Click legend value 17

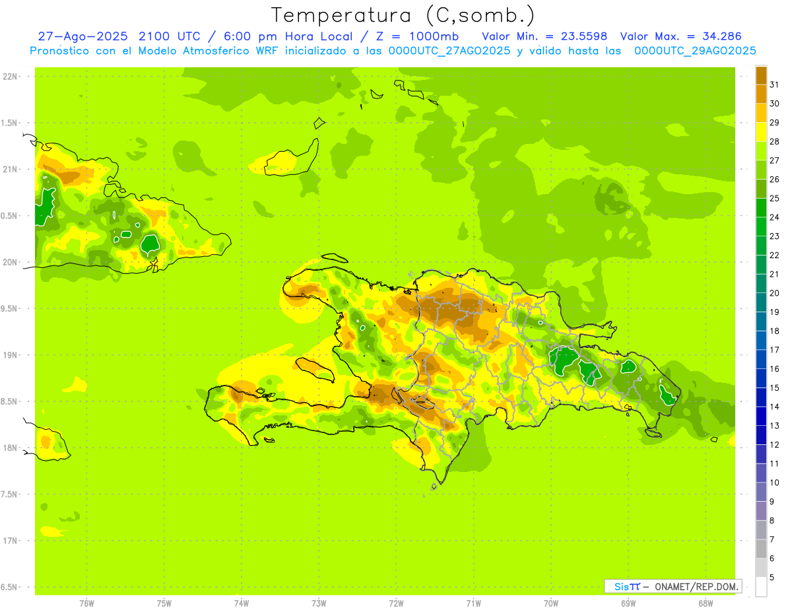(775, 350)
